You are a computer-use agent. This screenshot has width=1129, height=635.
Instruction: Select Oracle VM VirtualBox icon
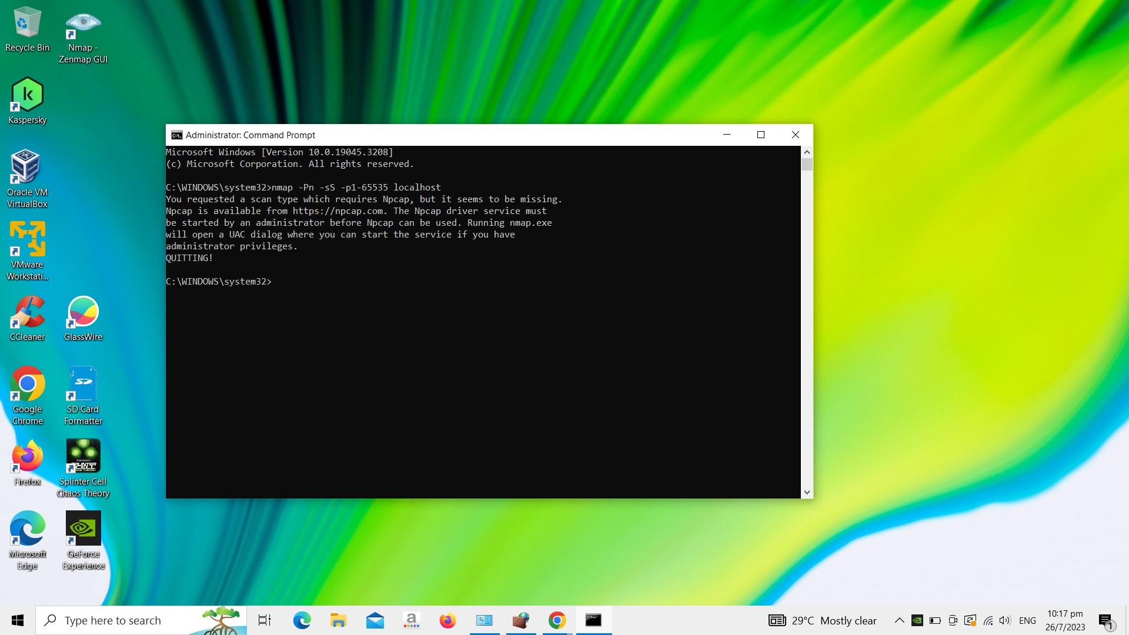27,179
